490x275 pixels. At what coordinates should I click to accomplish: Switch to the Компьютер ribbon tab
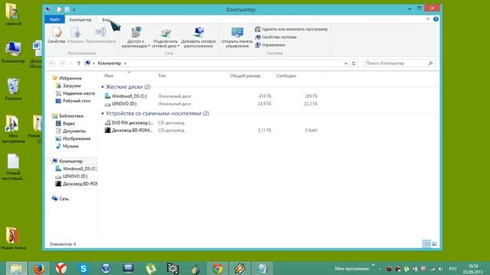80,20
